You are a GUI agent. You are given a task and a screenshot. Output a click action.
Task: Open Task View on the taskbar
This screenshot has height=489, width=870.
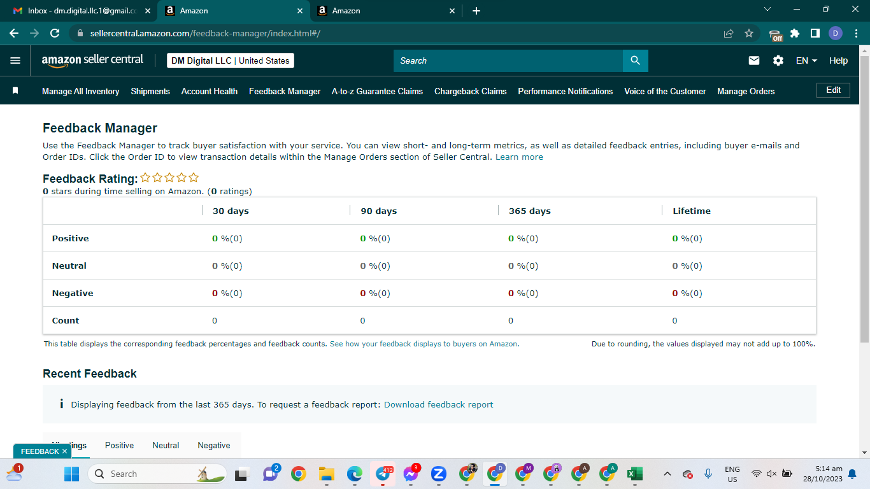(x=241, y=474)
